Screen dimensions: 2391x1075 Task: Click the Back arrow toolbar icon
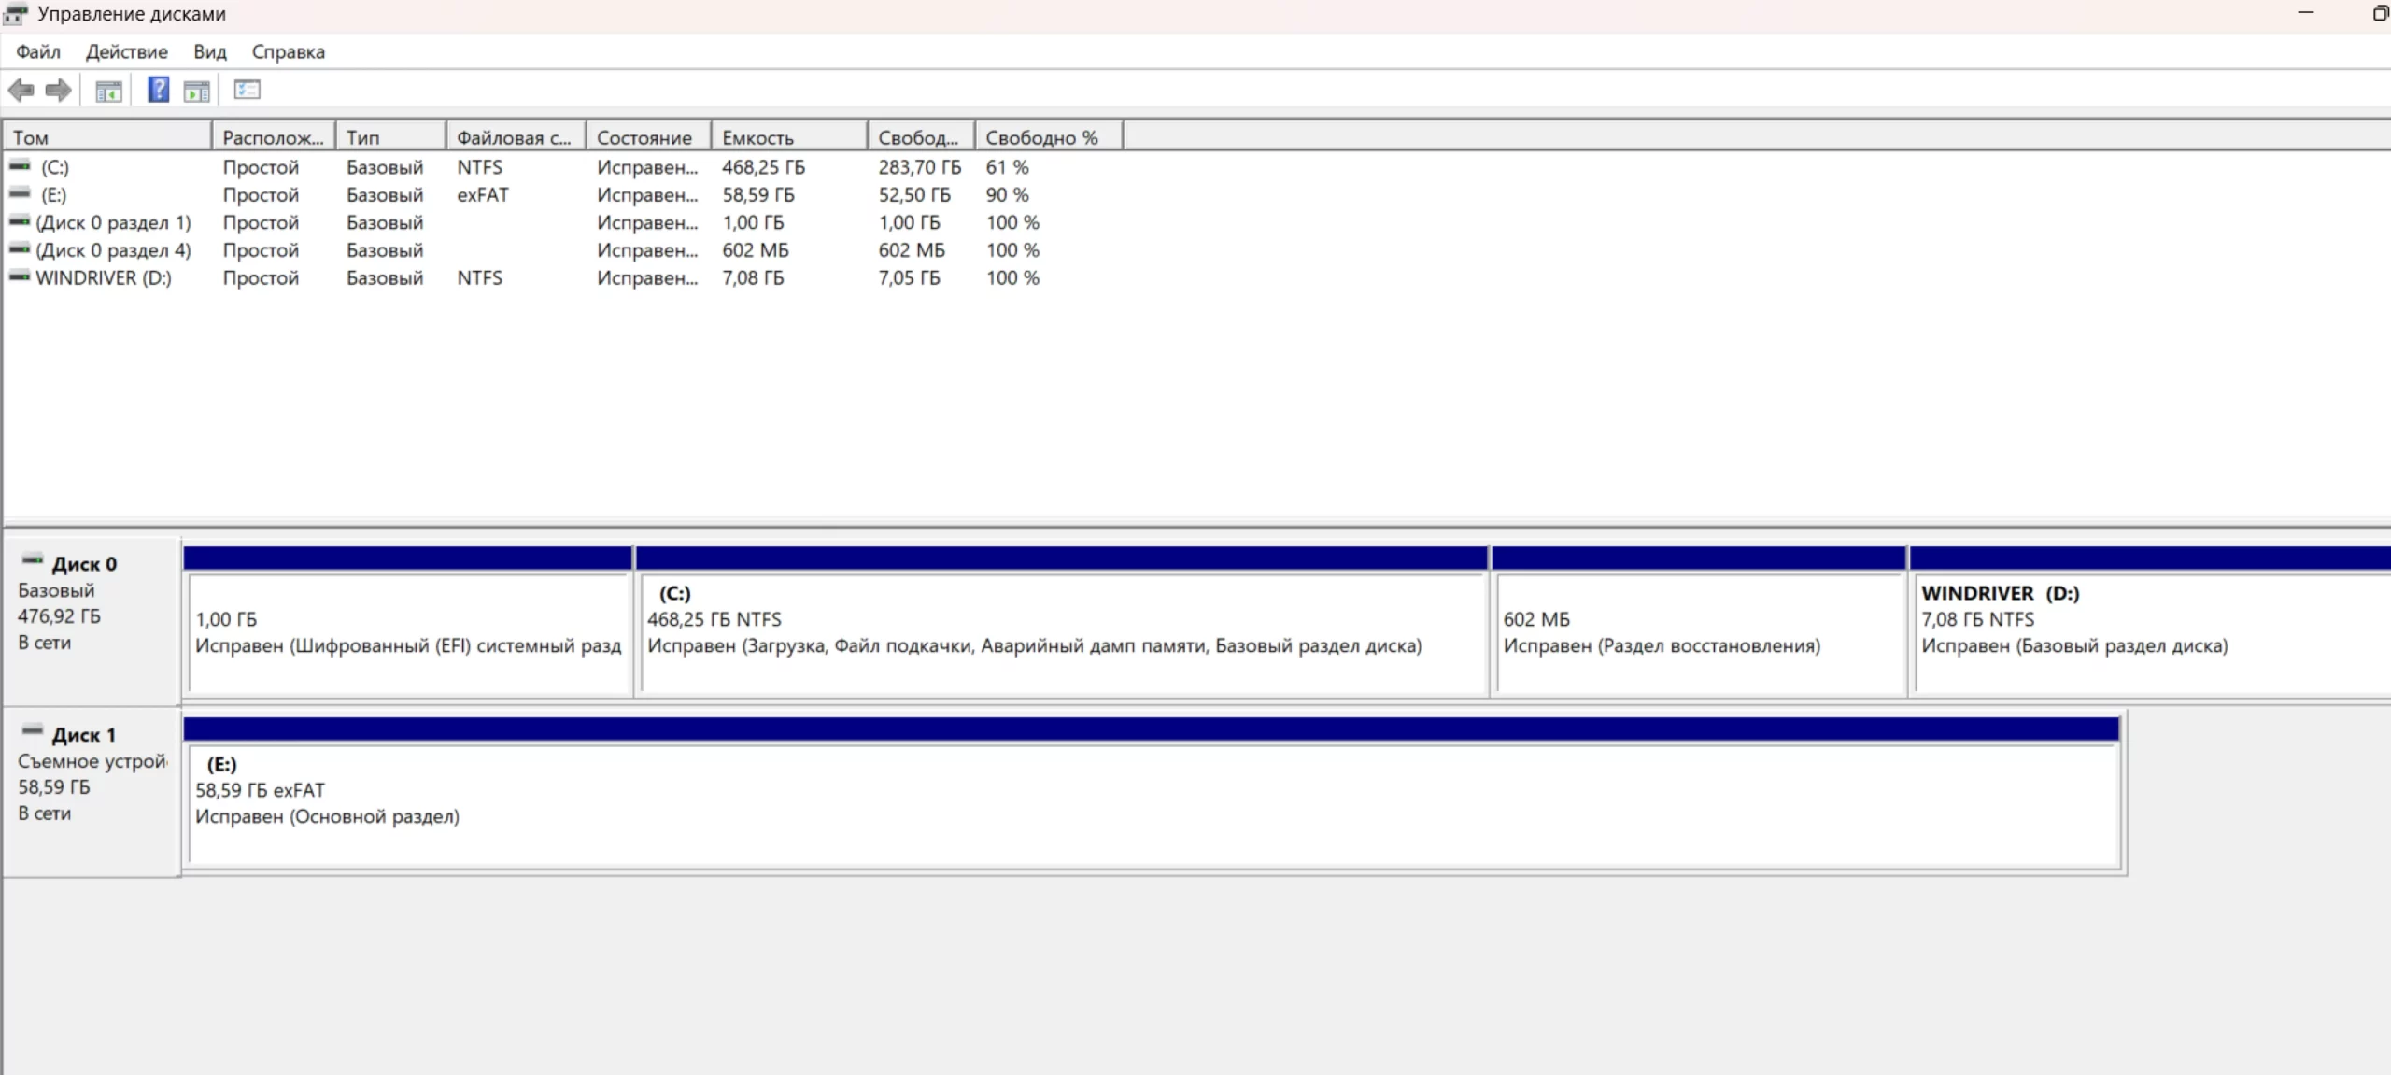click(x=21, y=91)
